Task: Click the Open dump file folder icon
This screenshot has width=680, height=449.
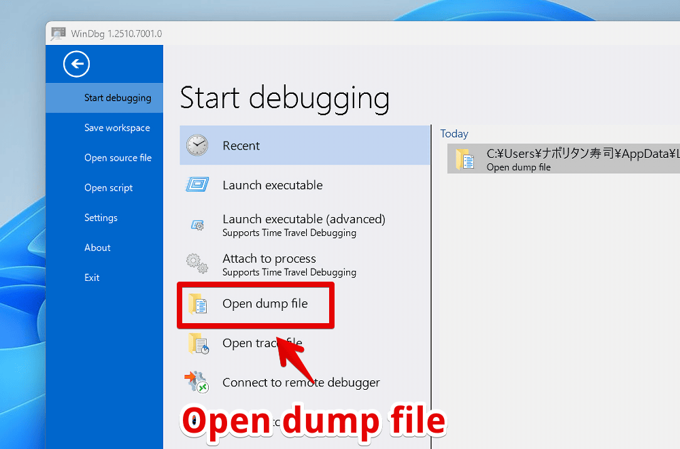Action: (197, 304)
